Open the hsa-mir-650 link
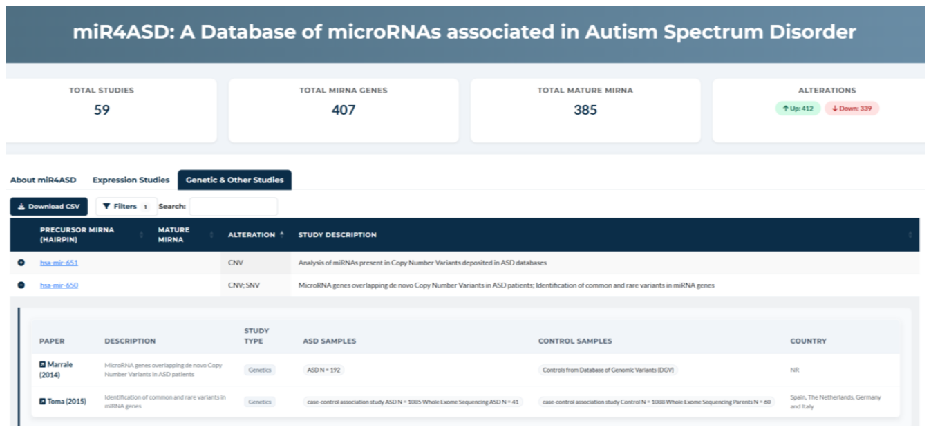The height and width of the screenshot is (432, 931). pos(59,285)
